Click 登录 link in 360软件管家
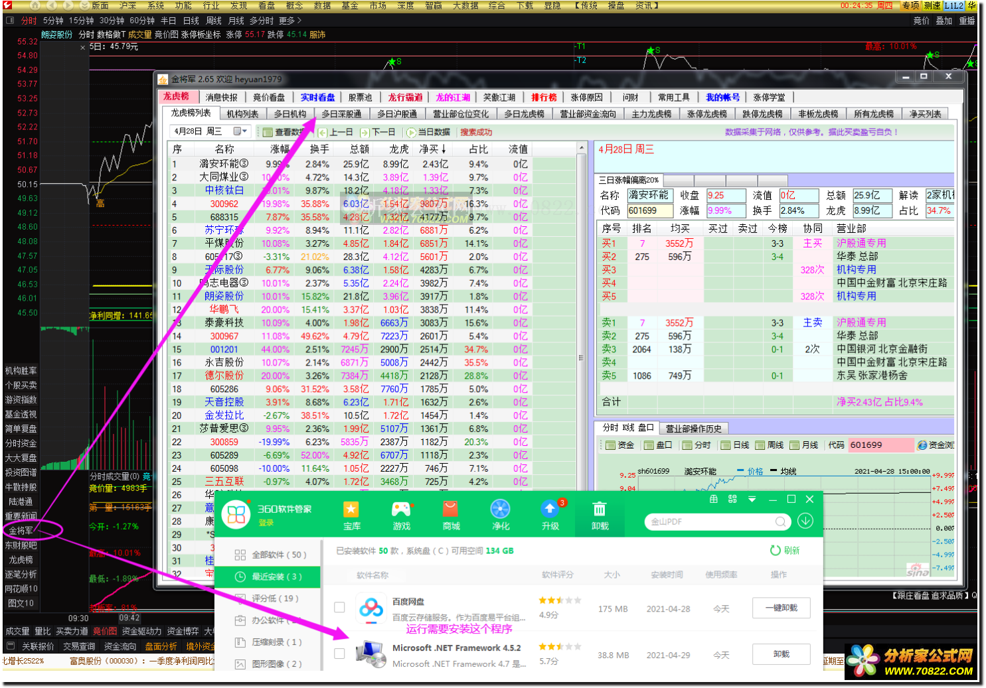This screenshot has width=986, height=688. [x=266, y=523]
